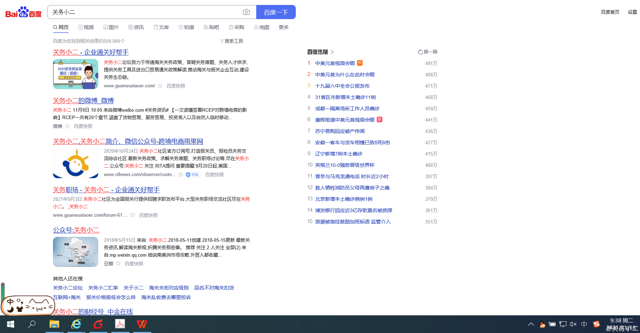640x333 pixels.
Task: Search related term 品名不对海关扣货
Action: [214, 288]
